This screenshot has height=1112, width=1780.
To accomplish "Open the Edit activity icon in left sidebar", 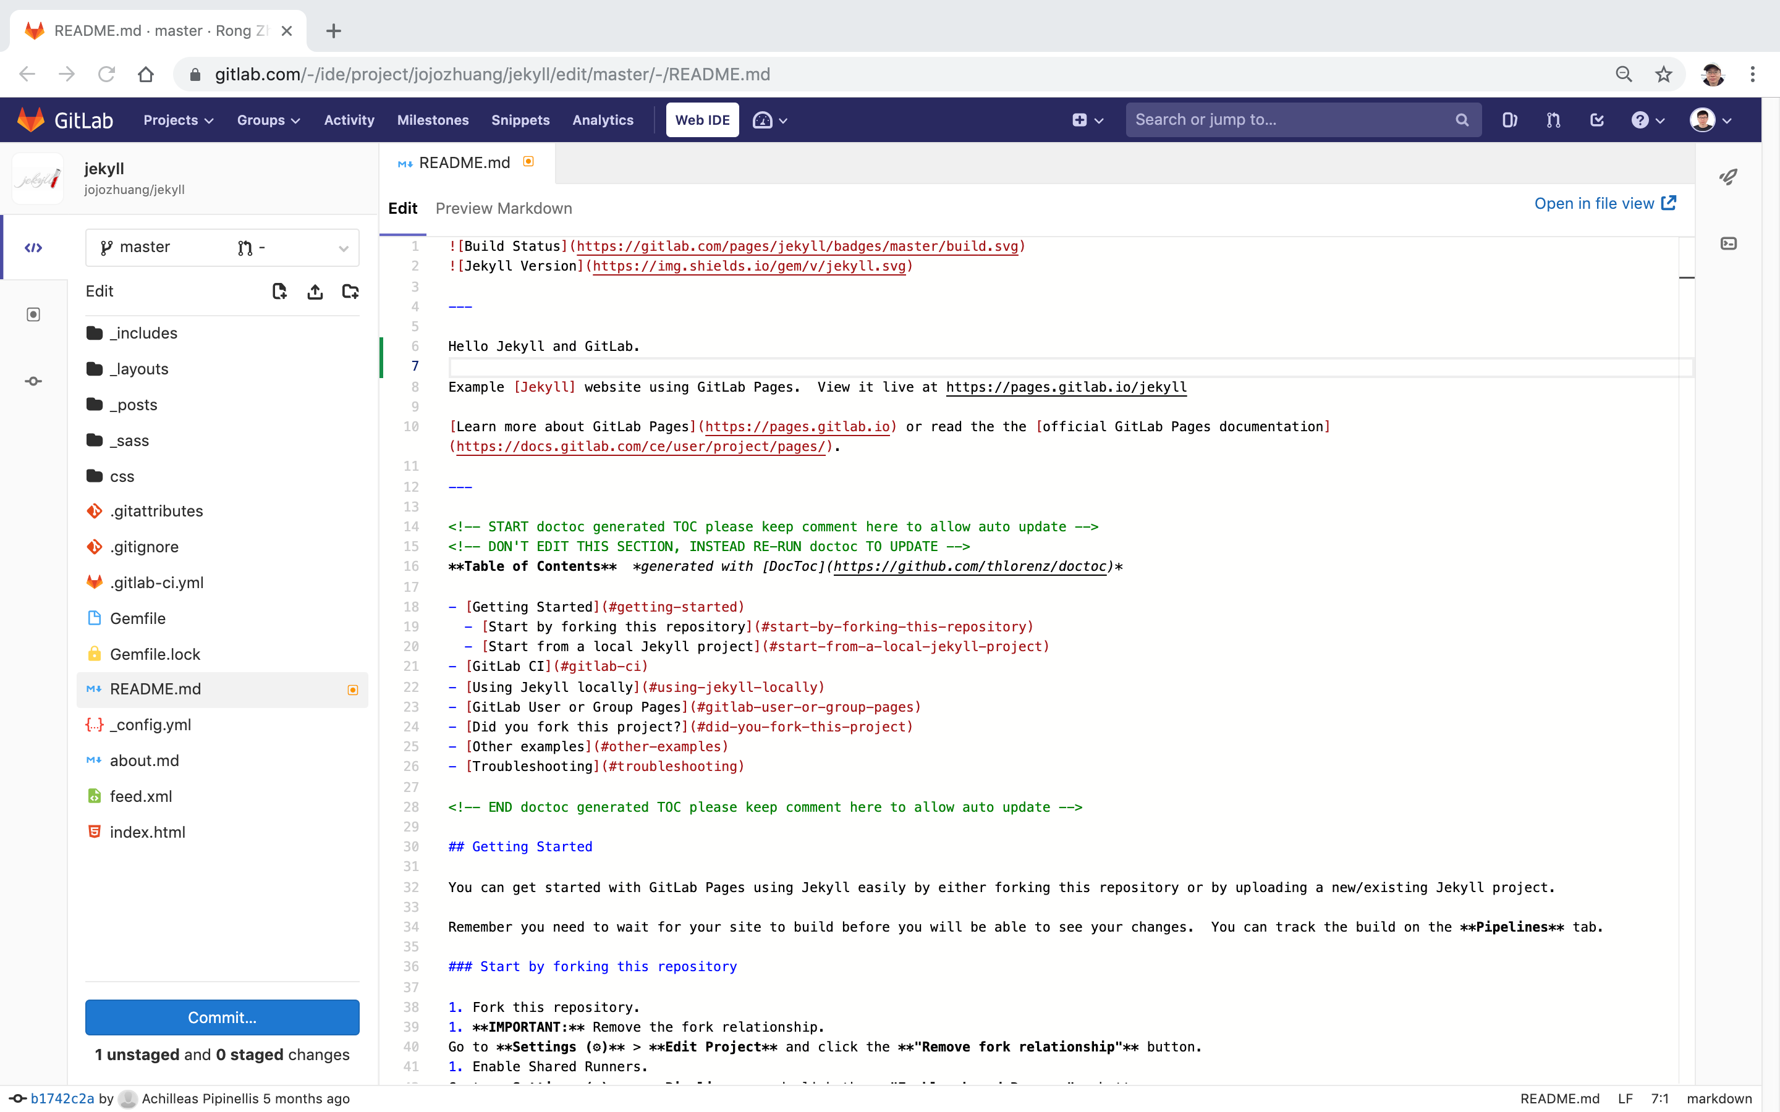I will tap(33, 247).
